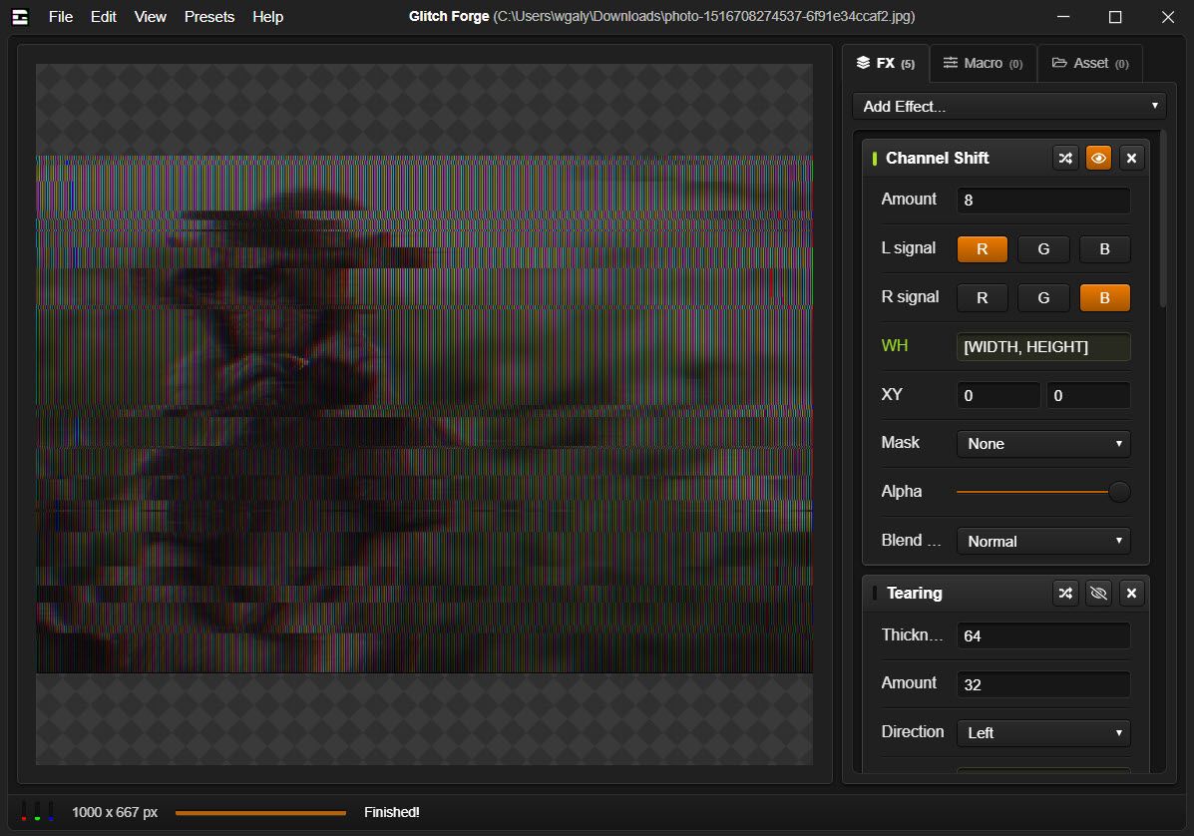Click the Channel Shift Alpha slider handle
The height and width of the screenshot is (836, 1194).
pos(1120,492)
